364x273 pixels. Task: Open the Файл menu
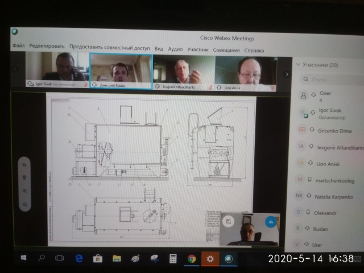click(x=19, y=45)
